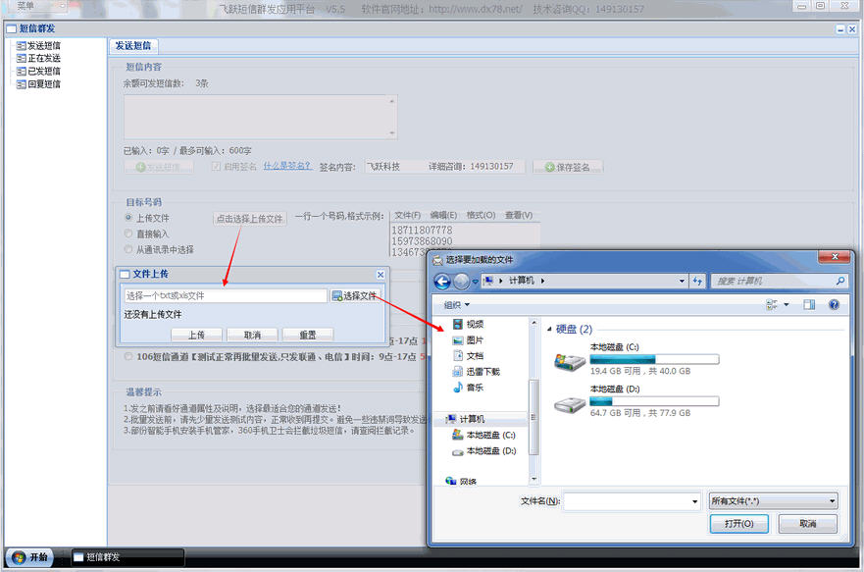Switch to the 发送短信 tab
This screenshot has height=572, width=864.
[x=133, y=46]
